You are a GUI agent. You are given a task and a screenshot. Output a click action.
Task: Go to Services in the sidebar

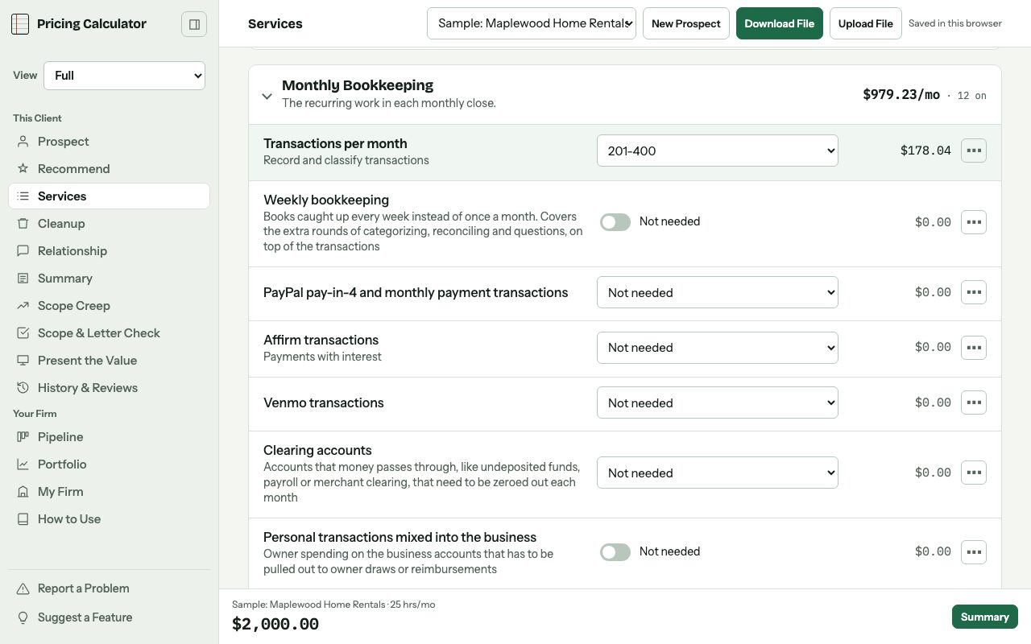click(x=109, y=196)
